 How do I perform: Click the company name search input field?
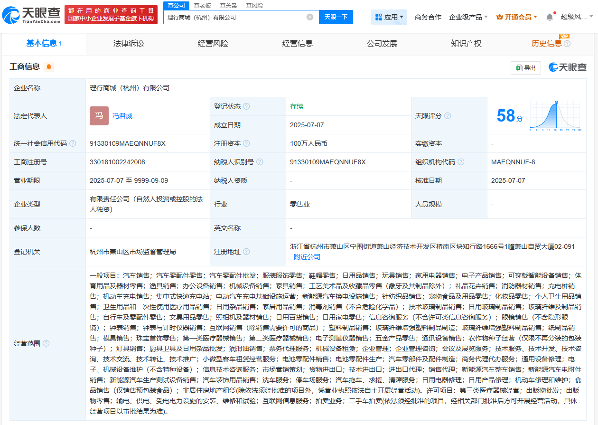point(235,17)
